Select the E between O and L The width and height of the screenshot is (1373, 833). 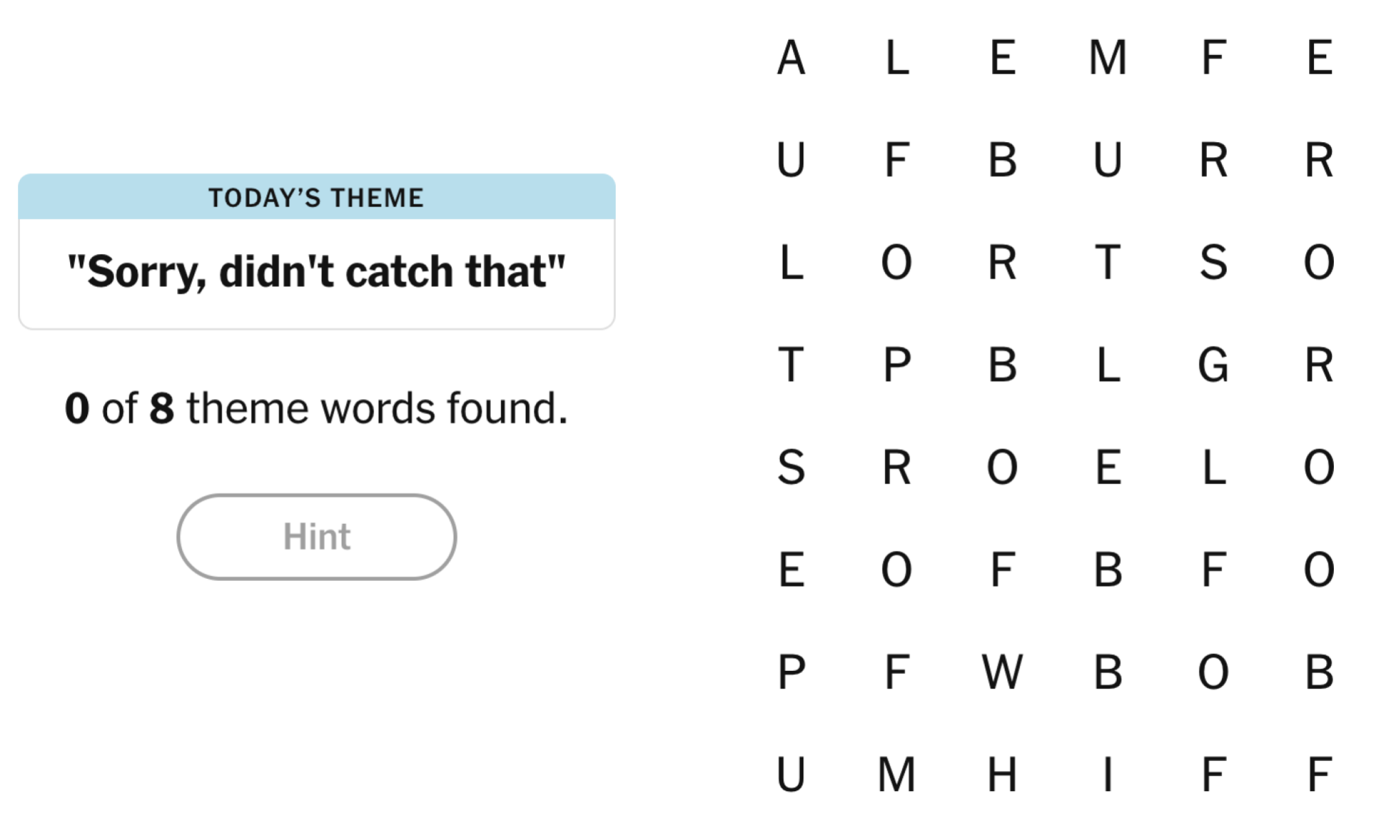click(1107, 467)
